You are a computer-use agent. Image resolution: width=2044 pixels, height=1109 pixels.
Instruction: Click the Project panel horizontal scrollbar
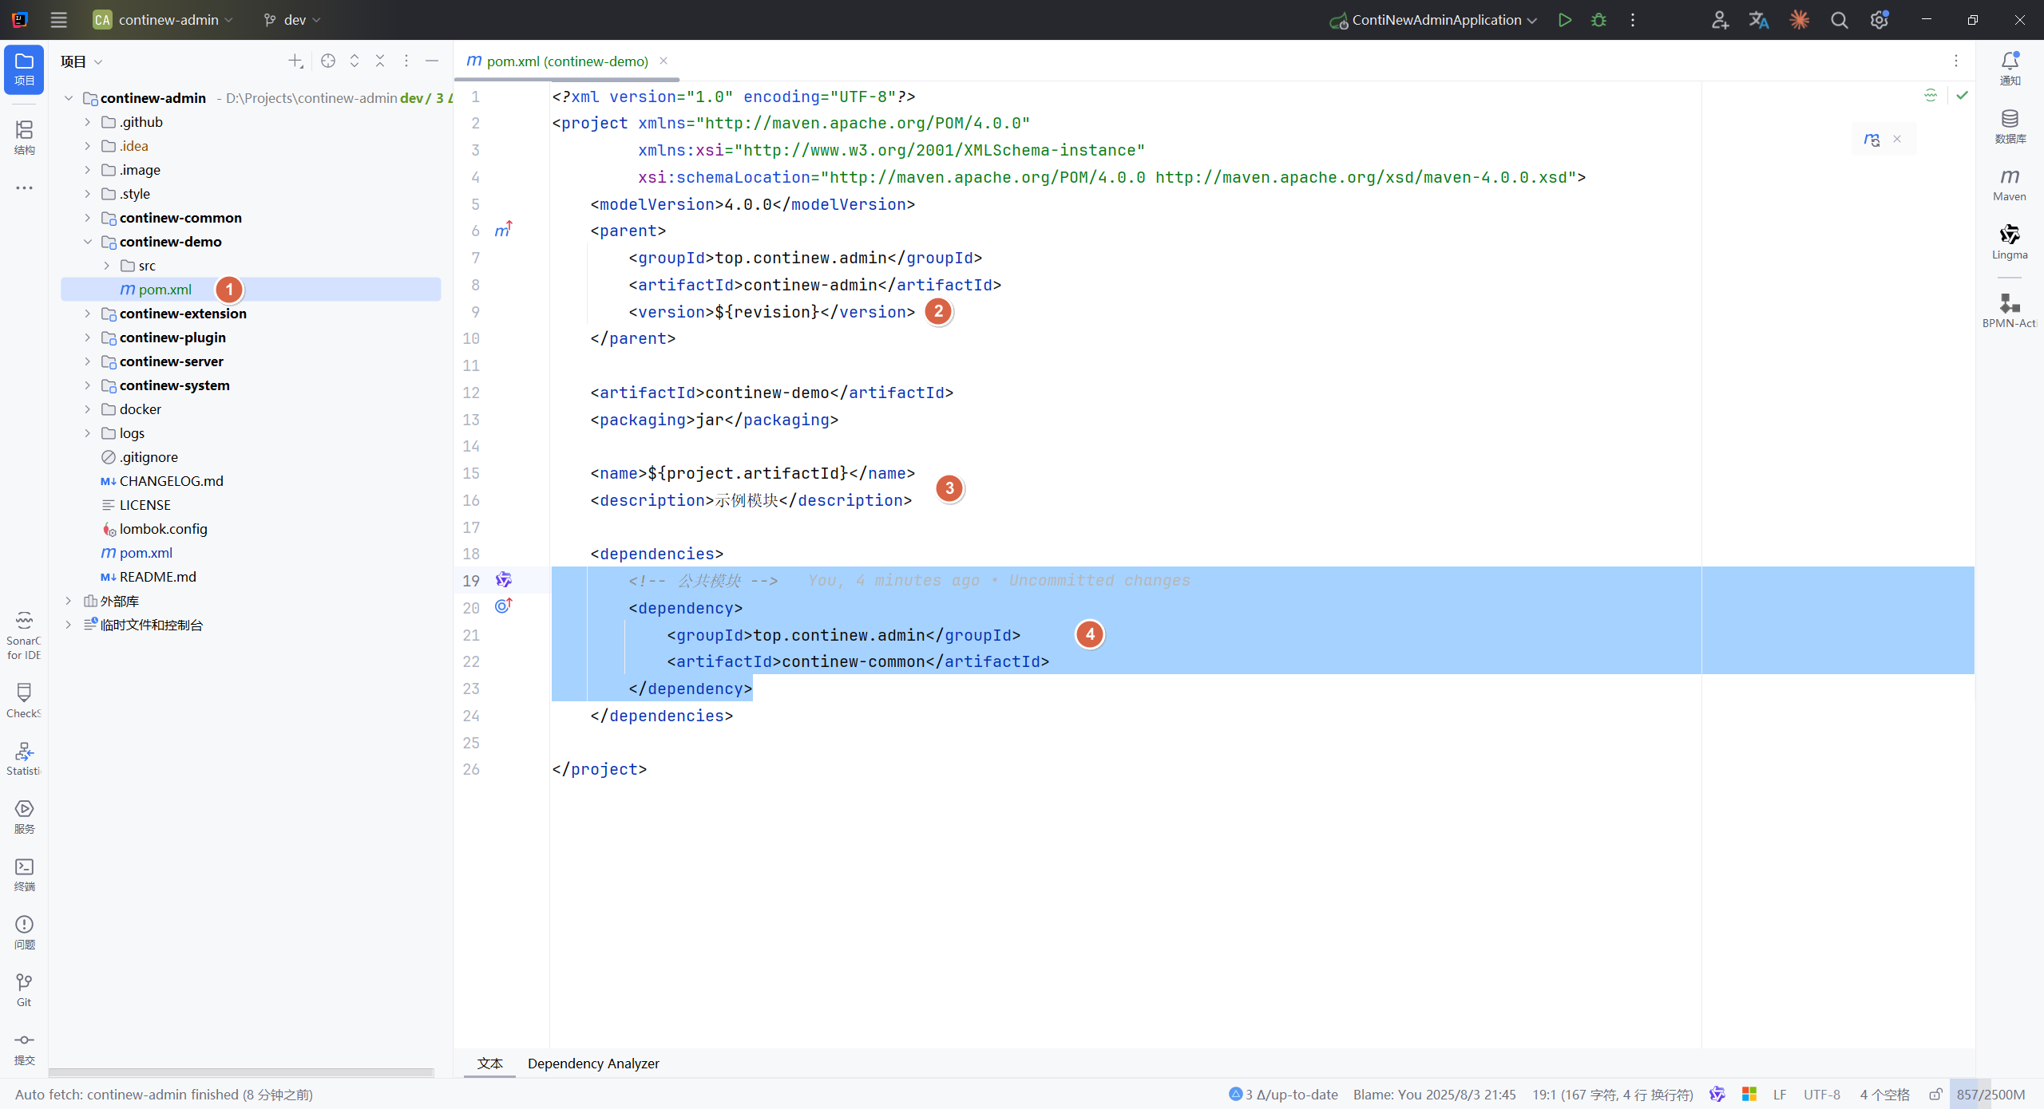(241, 1072)
